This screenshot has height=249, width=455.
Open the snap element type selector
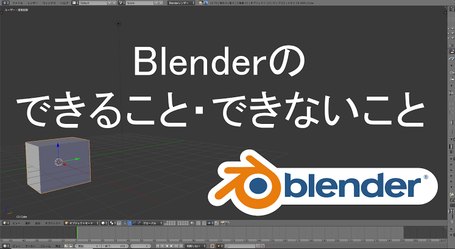(x=211, y=223)
